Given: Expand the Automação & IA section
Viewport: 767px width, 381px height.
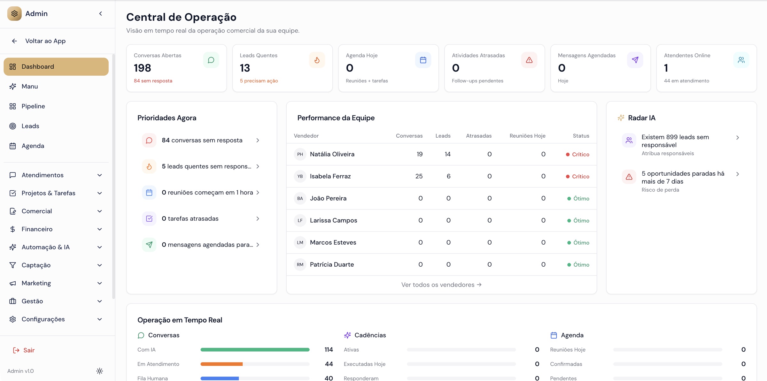Looking at the screenshot, I should pyautogui.click(x=56, y=247).
